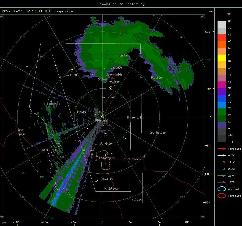The image size is (242, 226).
Task: Select the light gray 70-80 dBZ swatch
Action: 222,24
